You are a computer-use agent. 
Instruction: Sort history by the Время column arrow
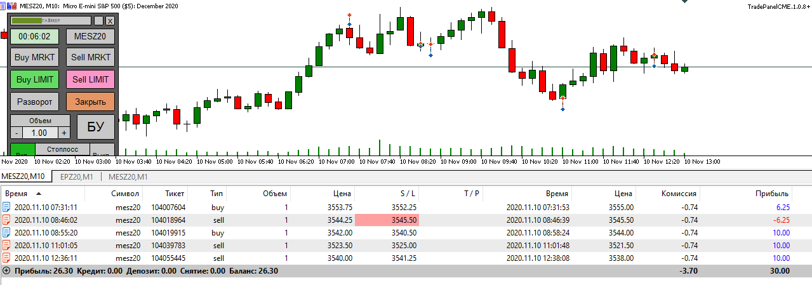click(x=39, y=193)
